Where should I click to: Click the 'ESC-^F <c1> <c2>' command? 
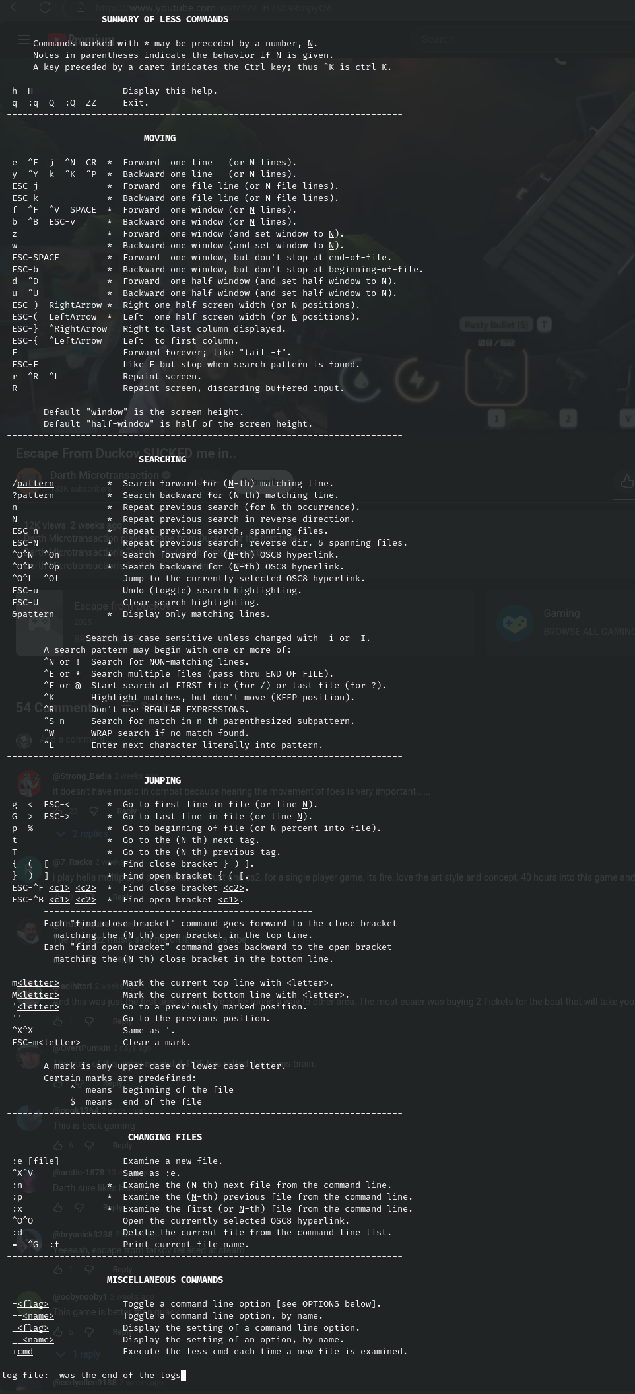click(x=54, y=887)
